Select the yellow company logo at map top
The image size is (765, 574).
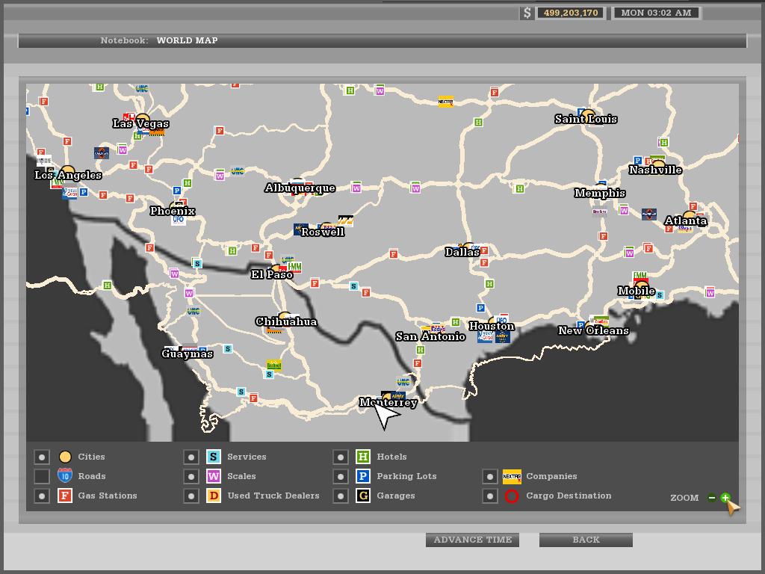(445, 102)
